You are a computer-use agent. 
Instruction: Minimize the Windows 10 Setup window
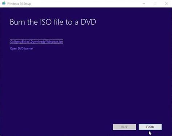pyautogui.click(x=144, y=4)
